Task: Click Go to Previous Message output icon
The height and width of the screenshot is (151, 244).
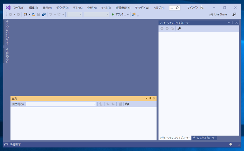Action: pos(108,104)
